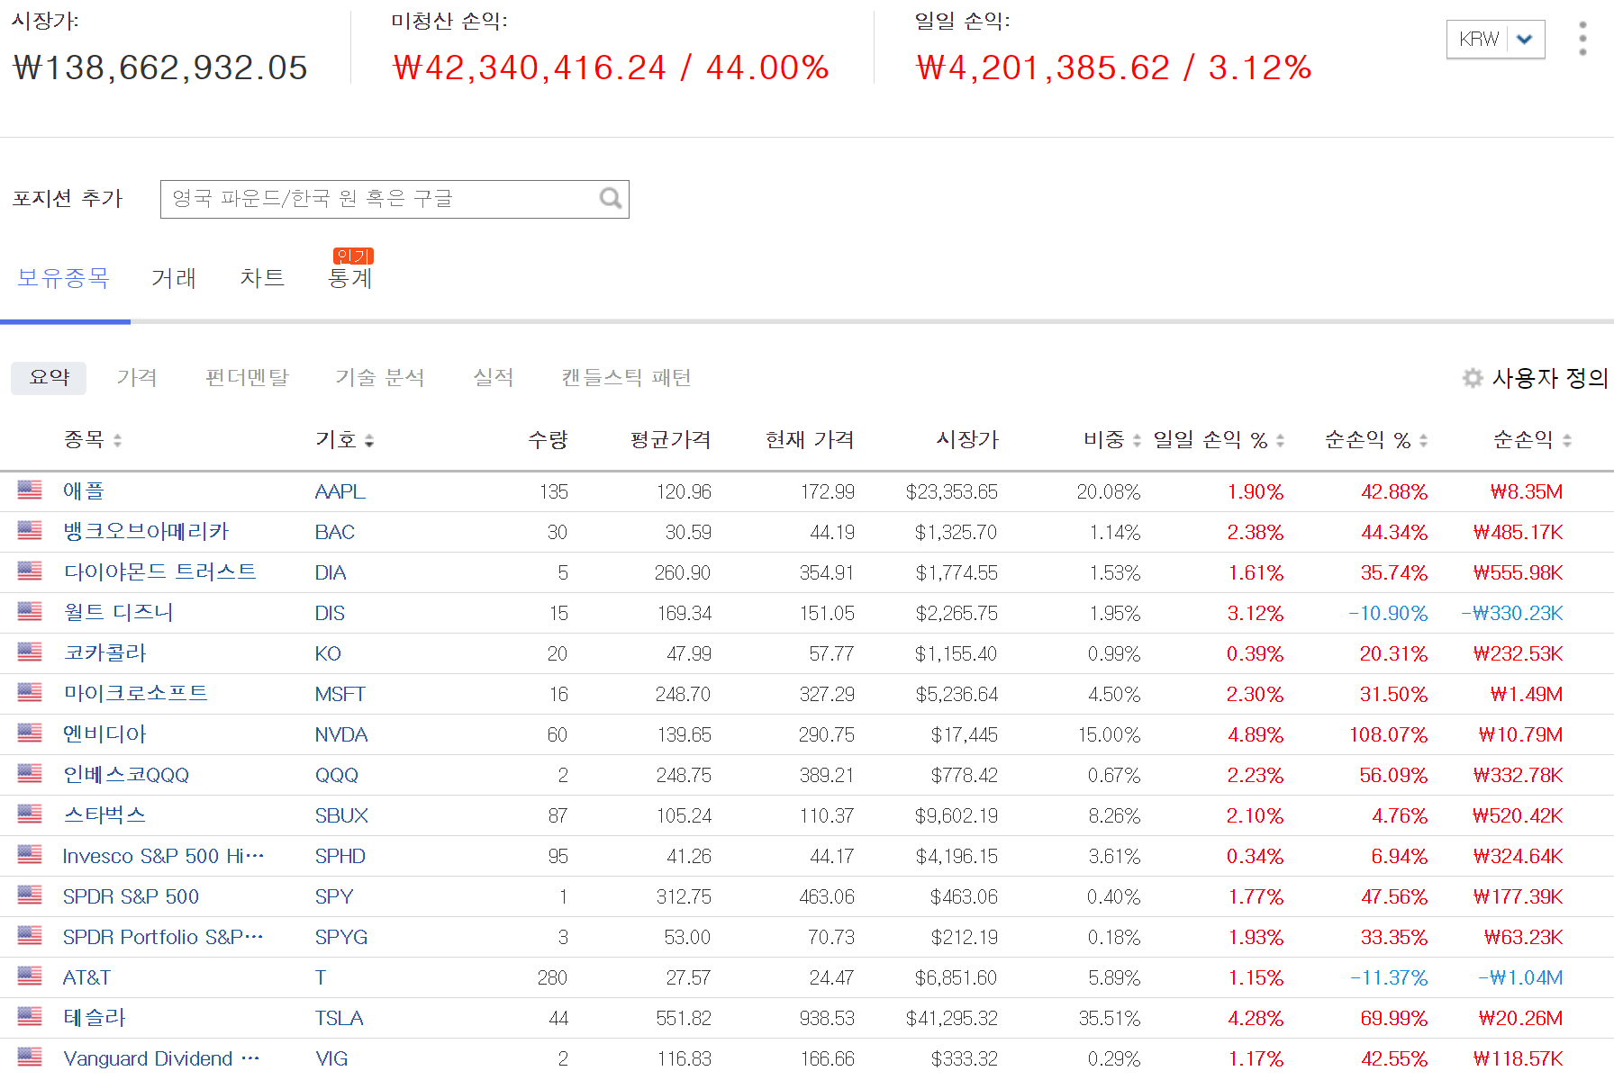The width and height of the screenshot is (1614, 1080).
Task: Open the AT&T stock link
Action: 86,977
